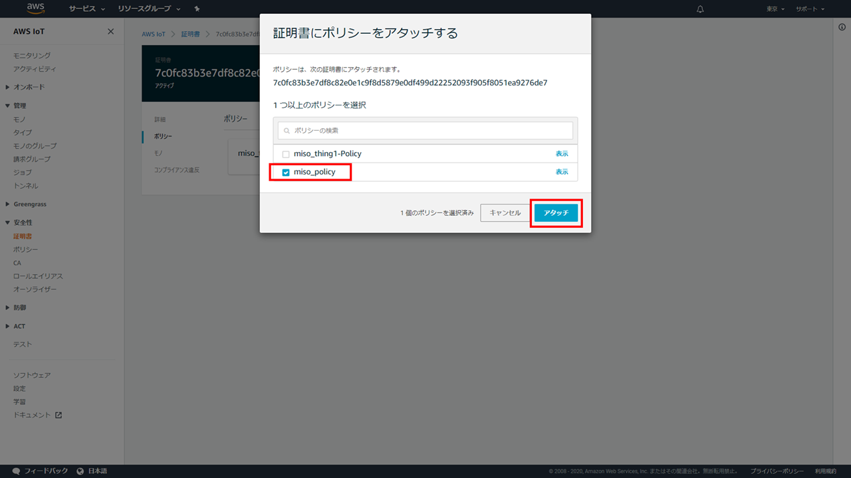The width and height of the screenshot is (851, 478).
Task: Open the notifications bell icon
Action: pyautogui.click(x=700, y=9)
